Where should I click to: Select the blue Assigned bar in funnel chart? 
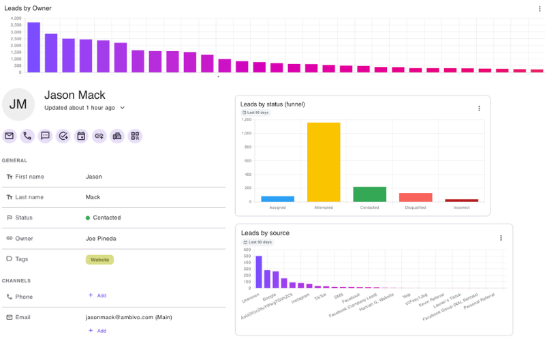[278, 199]
